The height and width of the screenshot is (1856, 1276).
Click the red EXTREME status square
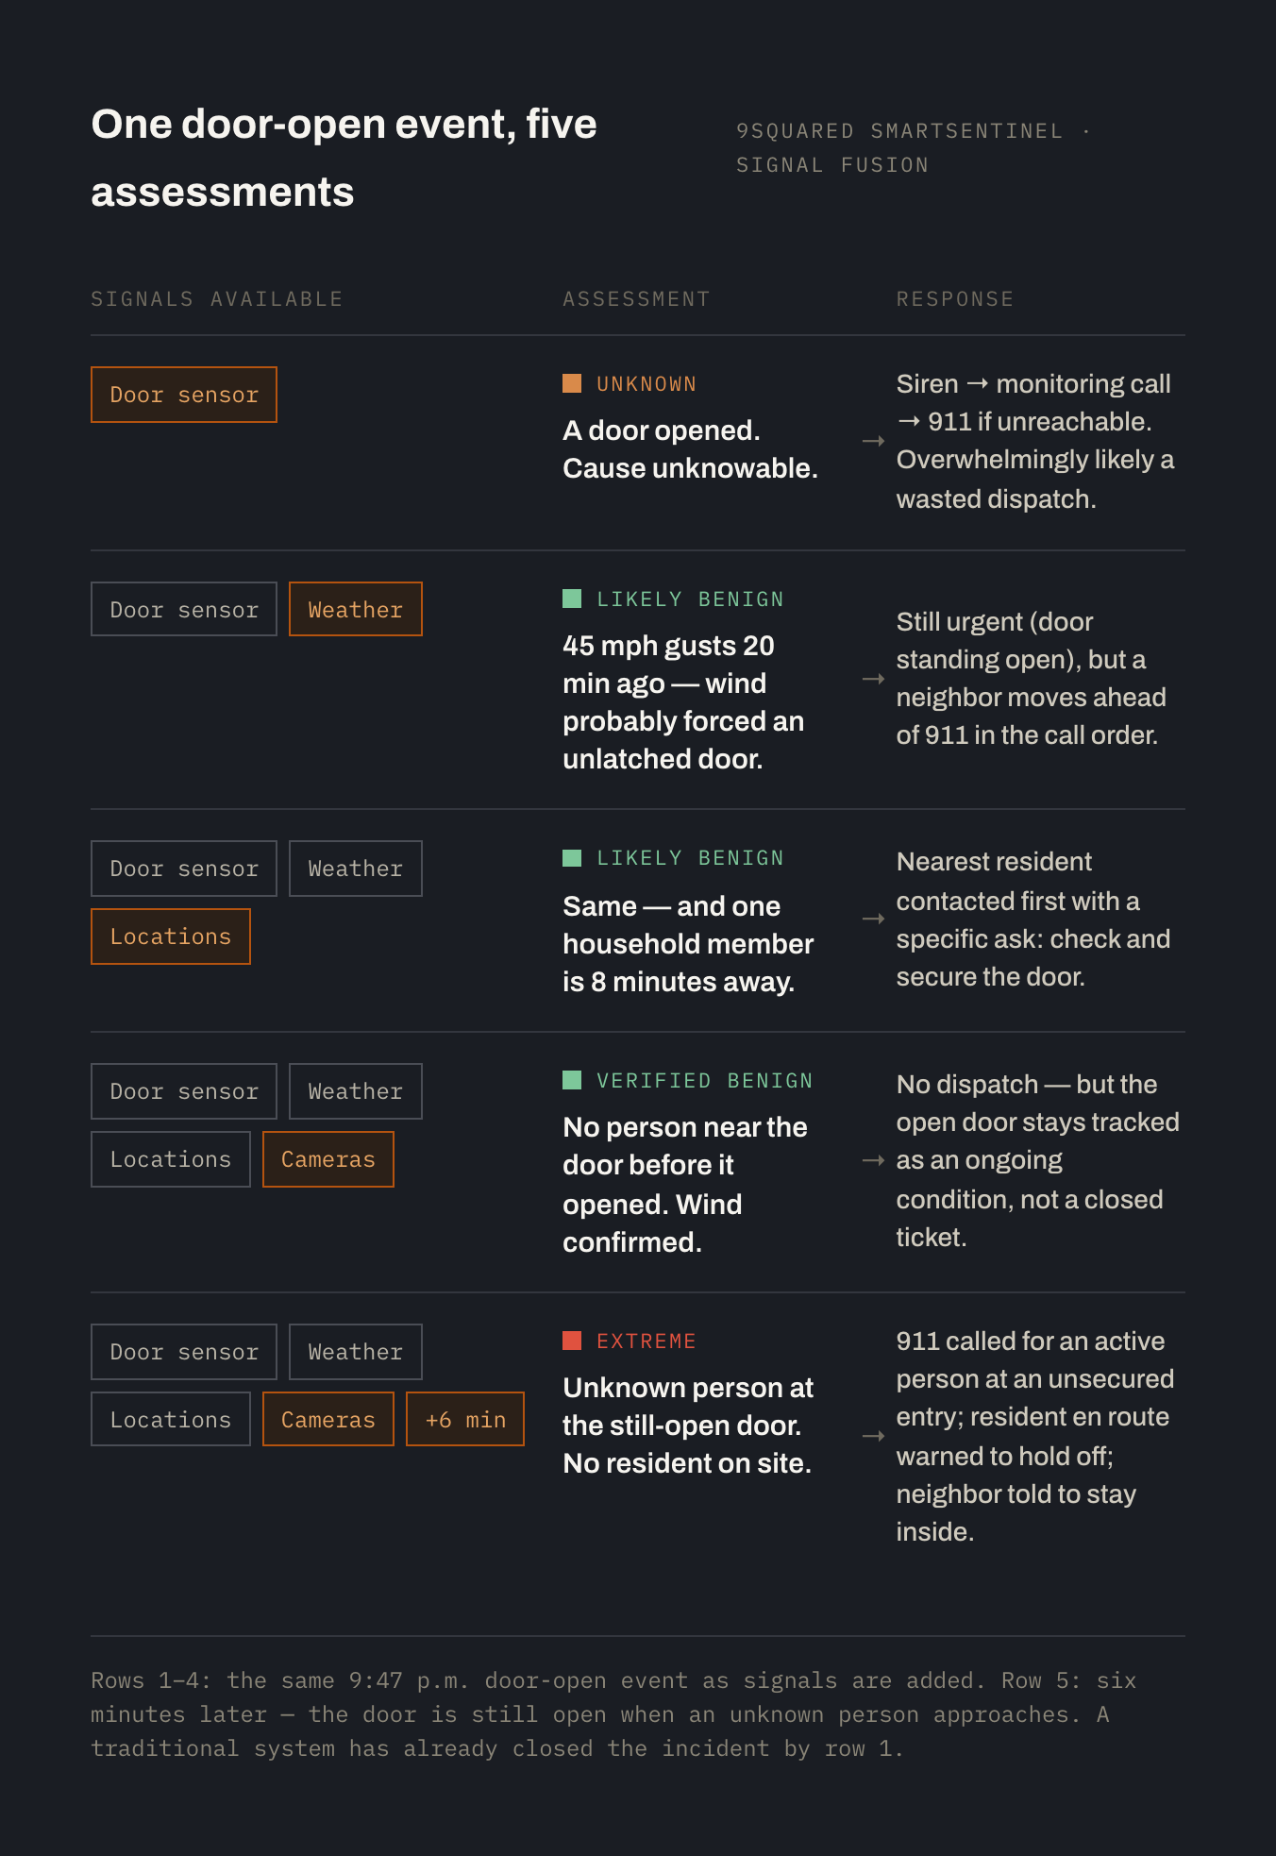572,1341
